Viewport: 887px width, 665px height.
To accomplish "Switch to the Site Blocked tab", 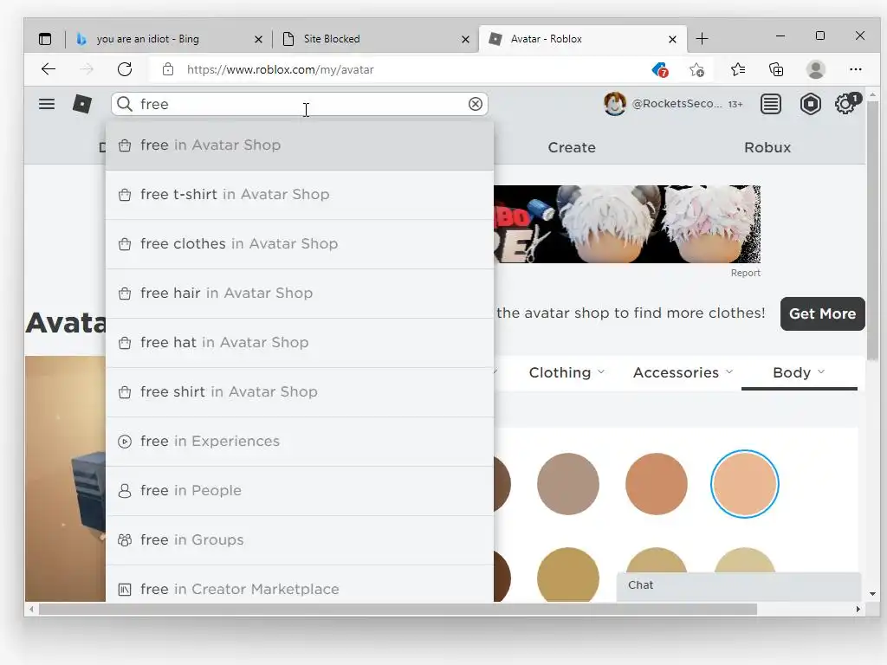I will coord(374,39).
